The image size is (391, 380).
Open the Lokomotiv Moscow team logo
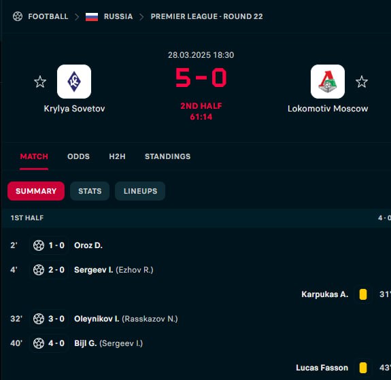pos(328,82)
